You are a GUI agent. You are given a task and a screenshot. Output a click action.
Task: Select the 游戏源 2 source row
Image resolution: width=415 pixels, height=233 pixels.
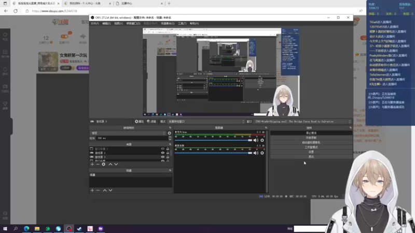click(130, 153)
